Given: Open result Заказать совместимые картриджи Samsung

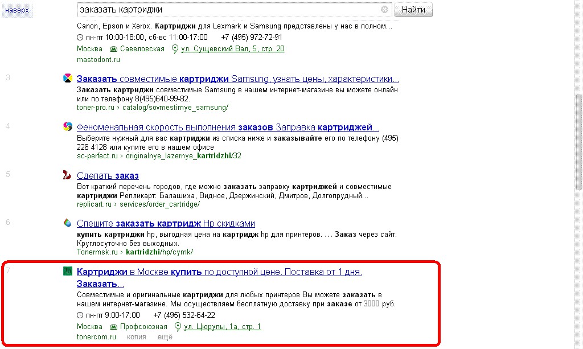Looking at the screenshot, I should [x=237, y=79].
